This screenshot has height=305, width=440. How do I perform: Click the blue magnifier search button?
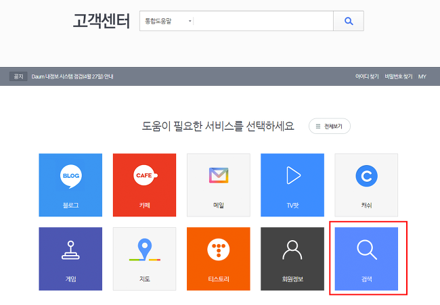[x=349, y=21]
